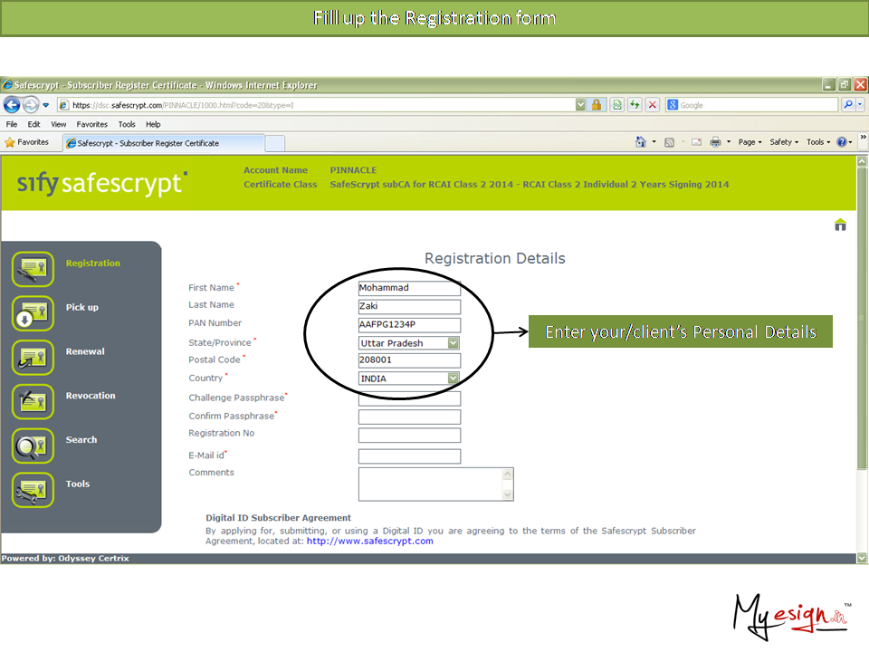The image size is (869, 652).
Task: Click the Search magnifier icon in sidebar
Action: [33, 446]
